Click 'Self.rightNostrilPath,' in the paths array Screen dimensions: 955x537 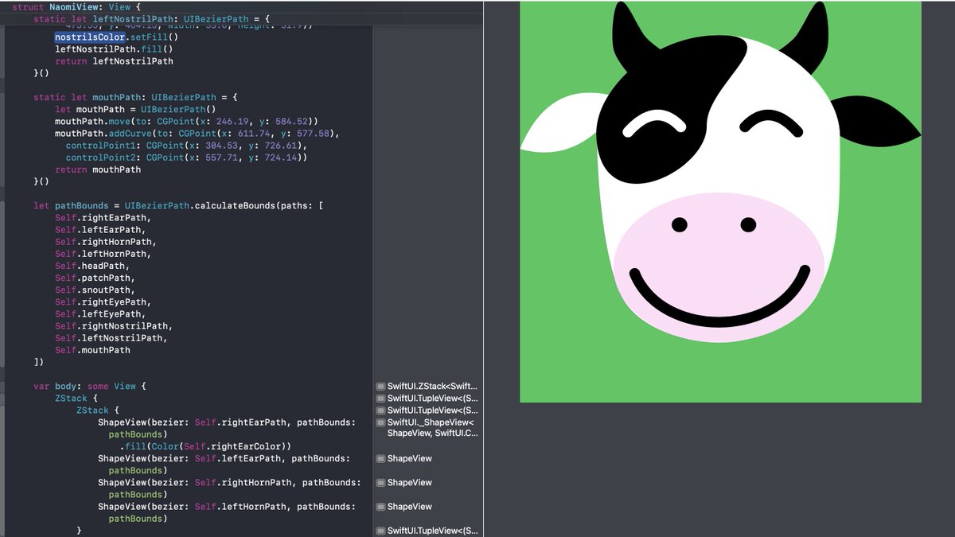pyautogui.click(x=114, y=326)
